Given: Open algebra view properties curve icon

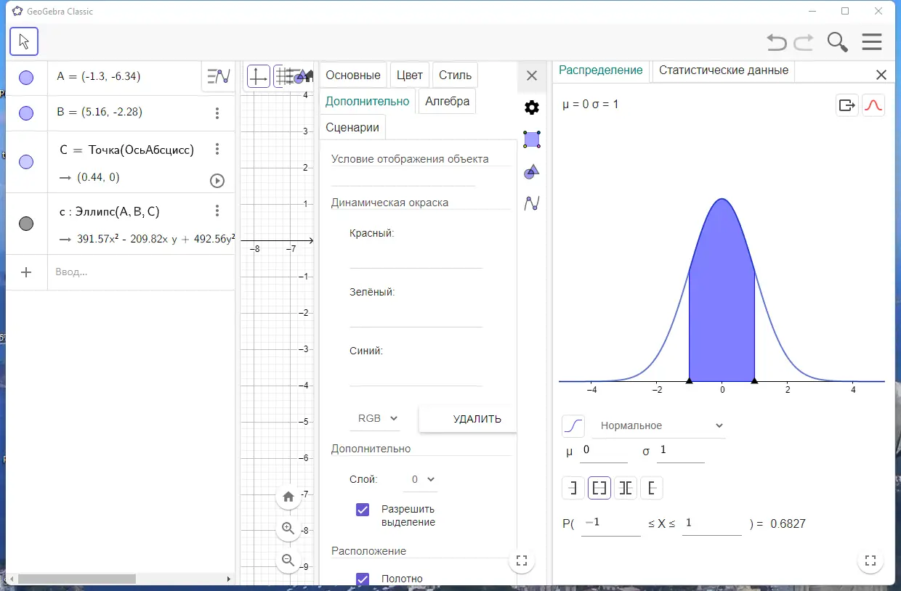Looking at the screenshot, I should pos(532,204).
